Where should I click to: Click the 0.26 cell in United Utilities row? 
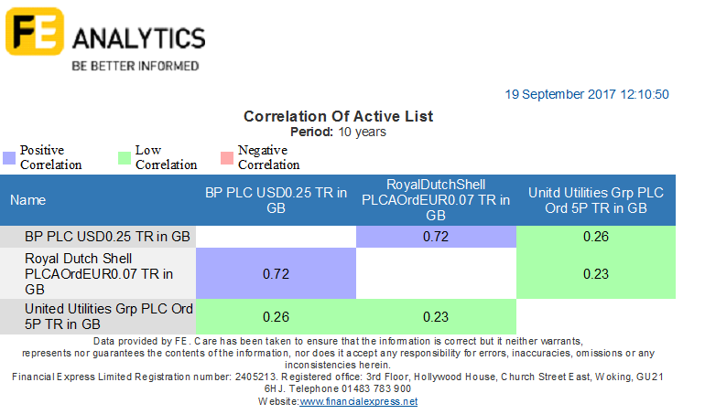click(x=277, y=316)
